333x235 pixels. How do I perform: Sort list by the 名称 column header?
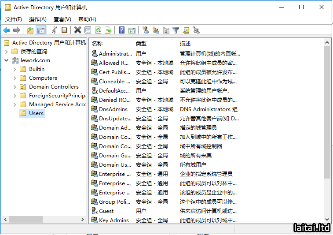coord(97,43)
